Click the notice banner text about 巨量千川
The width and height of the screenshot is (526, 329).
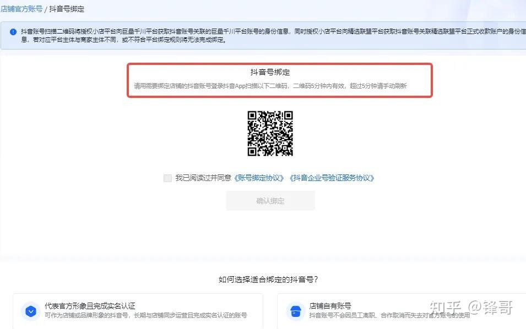coord(273,36)
